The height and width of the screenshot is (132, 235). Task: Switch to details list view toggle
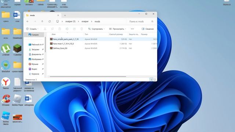151,80
